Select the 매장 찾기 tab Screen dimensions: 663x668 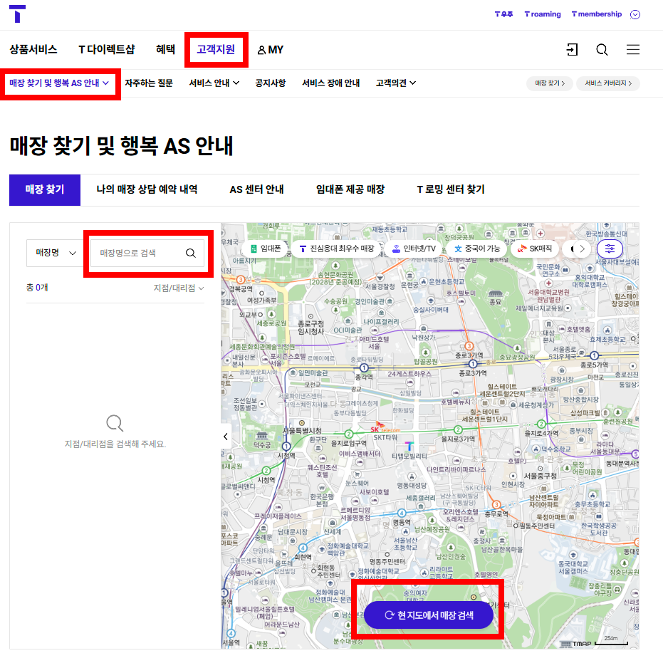[x=45, y=190]
